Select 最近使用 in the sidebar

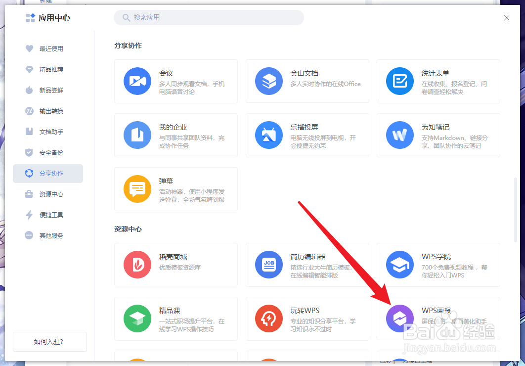point(48,48)
